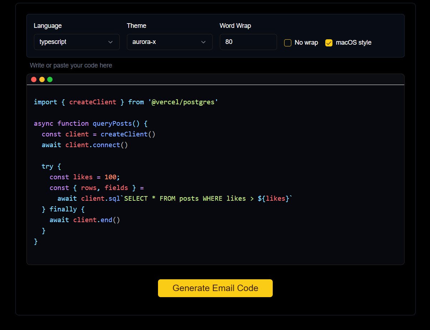Open the typescript language dropdown

(77, 42)
